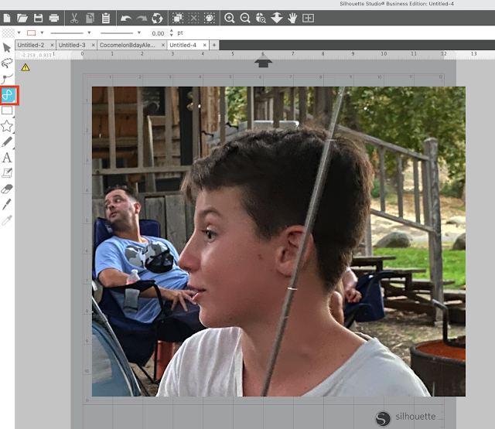
Task: Cut the selection with the scissors icon
Action: click(74, 18)
